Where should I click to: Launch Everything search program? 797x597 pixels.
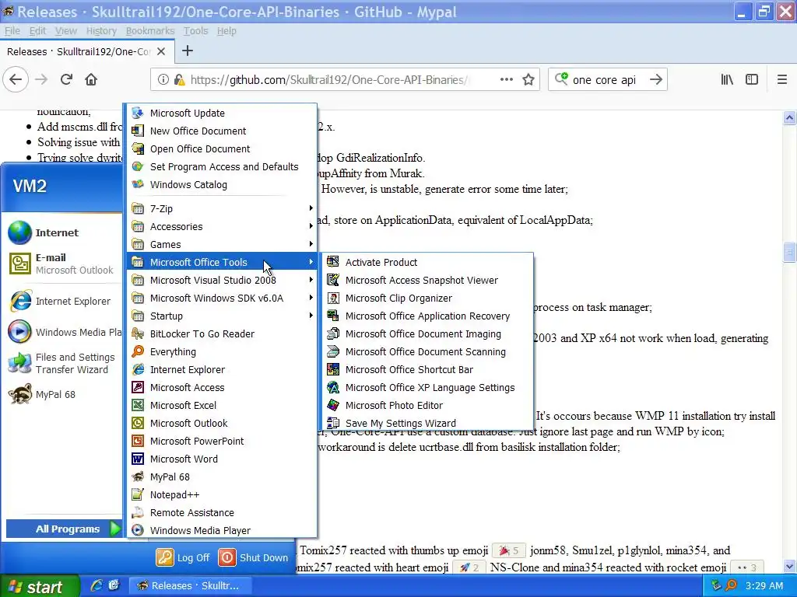(x=222, y=352)
